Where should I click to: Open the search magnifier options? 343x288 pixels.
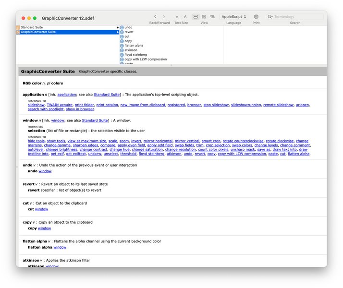[x=270, y=17]
